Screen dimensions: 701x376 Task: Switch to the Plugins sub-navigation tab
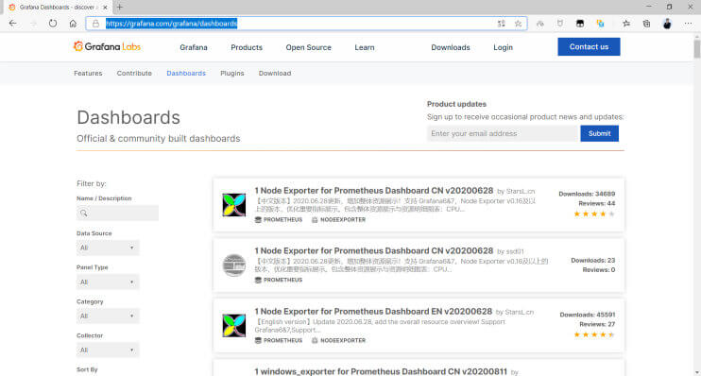click(232, 74)
